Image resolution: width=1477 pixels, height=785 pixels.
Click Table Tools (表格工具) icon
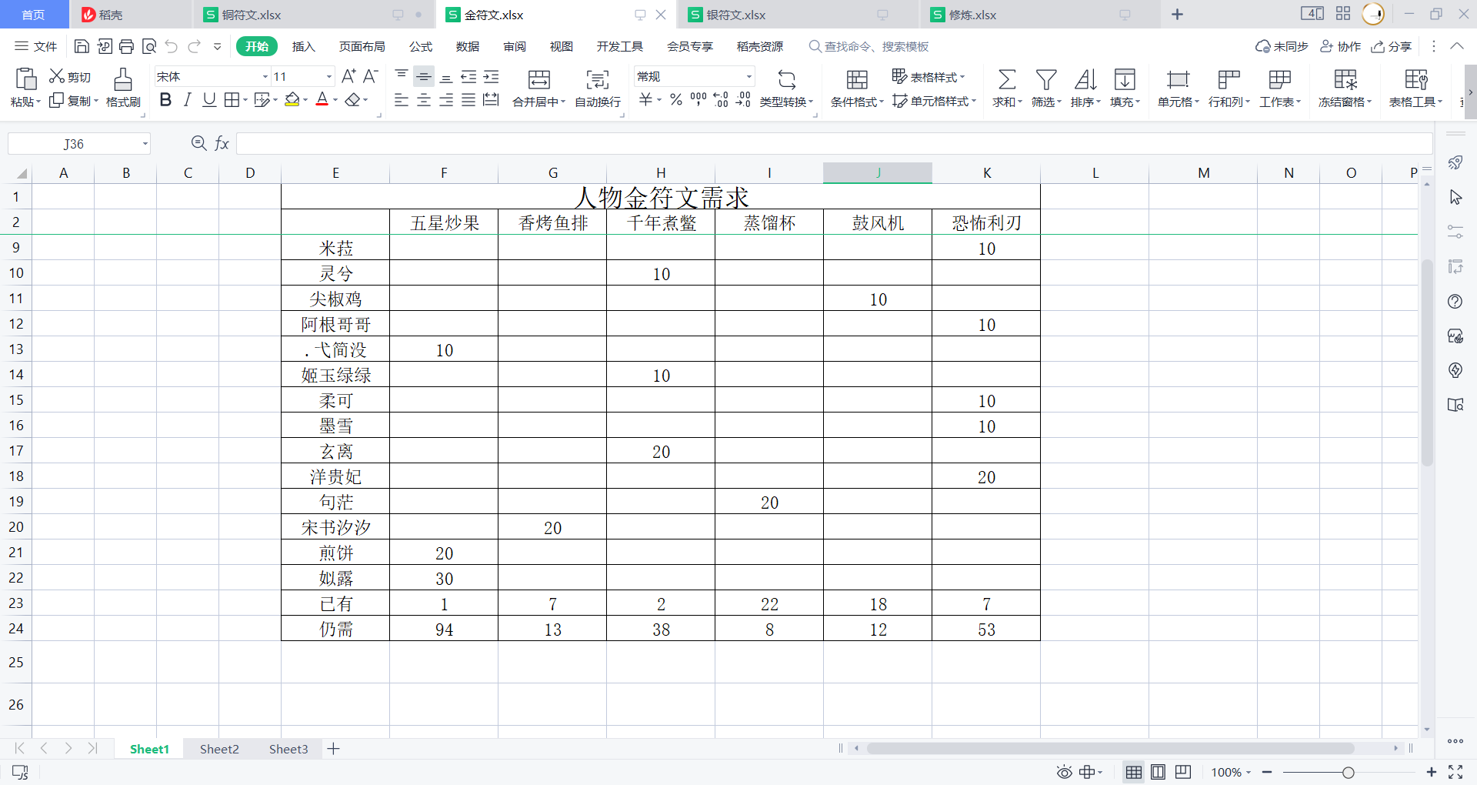coord(1416,79)
